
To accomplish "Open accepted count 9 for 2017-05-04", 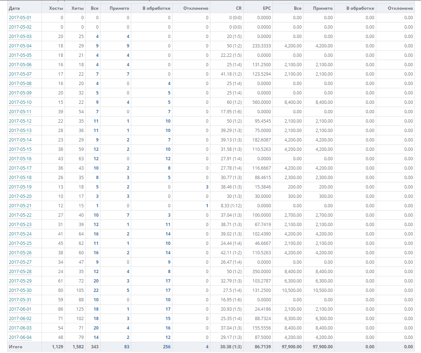I will click(x=128, y=46).
